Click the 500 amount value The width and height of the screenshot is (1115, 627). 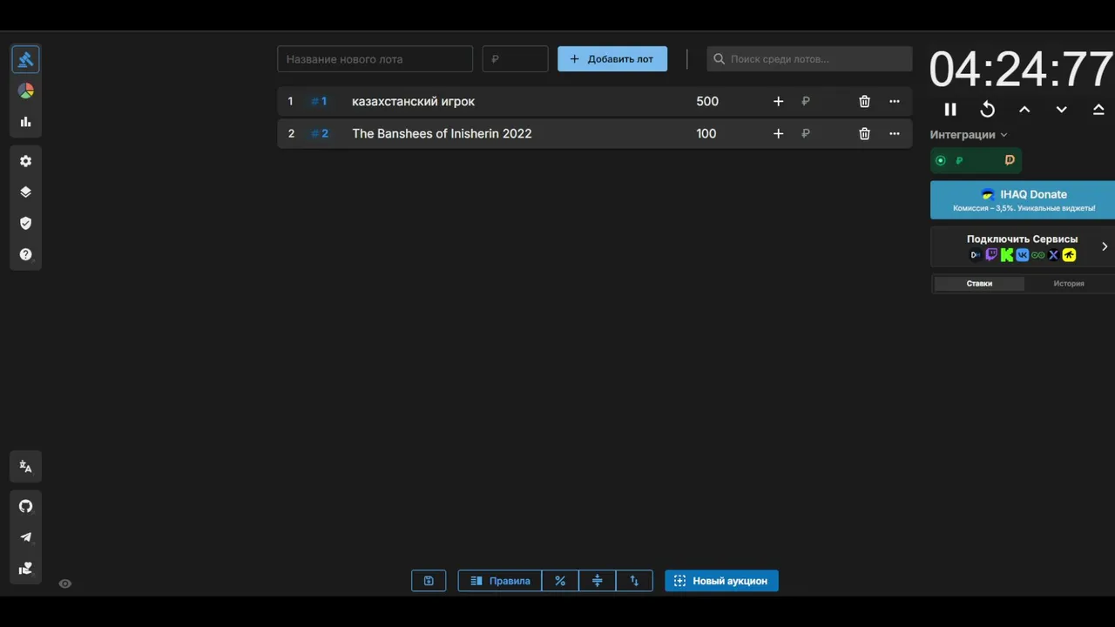[x=707, y=102]
